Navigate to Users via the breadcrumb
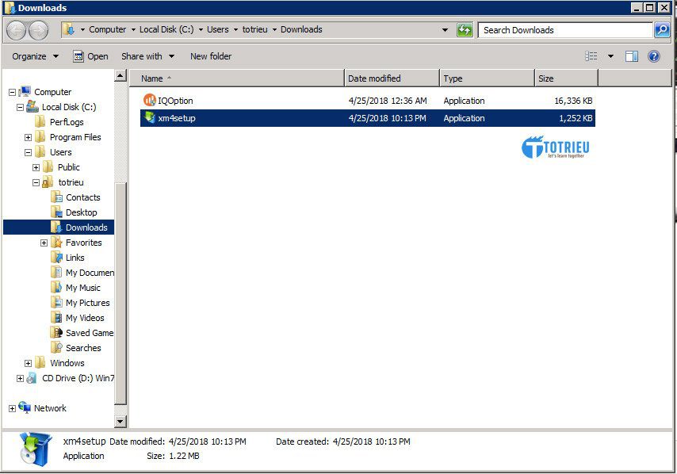Viewport: 677px width, 474px height. [x=217, y=29]
